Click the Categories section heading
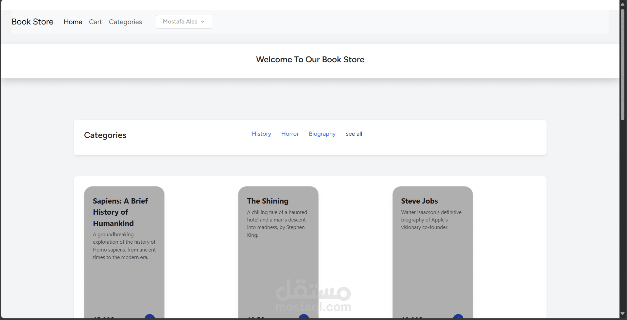Screen dimensions: 627x320 coord(105,135)
